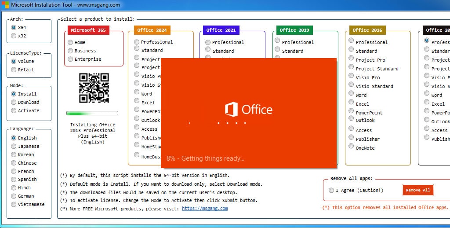The width and height of the screenshot is (450, 228).
Task: Click the green installation progress bar
Action: tap(92, 113)
